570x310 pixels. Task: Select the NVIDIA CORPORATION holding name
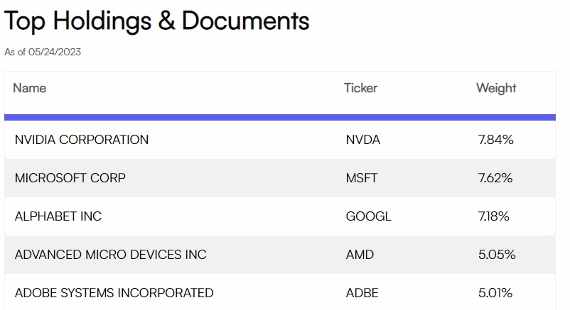(82, 140)
